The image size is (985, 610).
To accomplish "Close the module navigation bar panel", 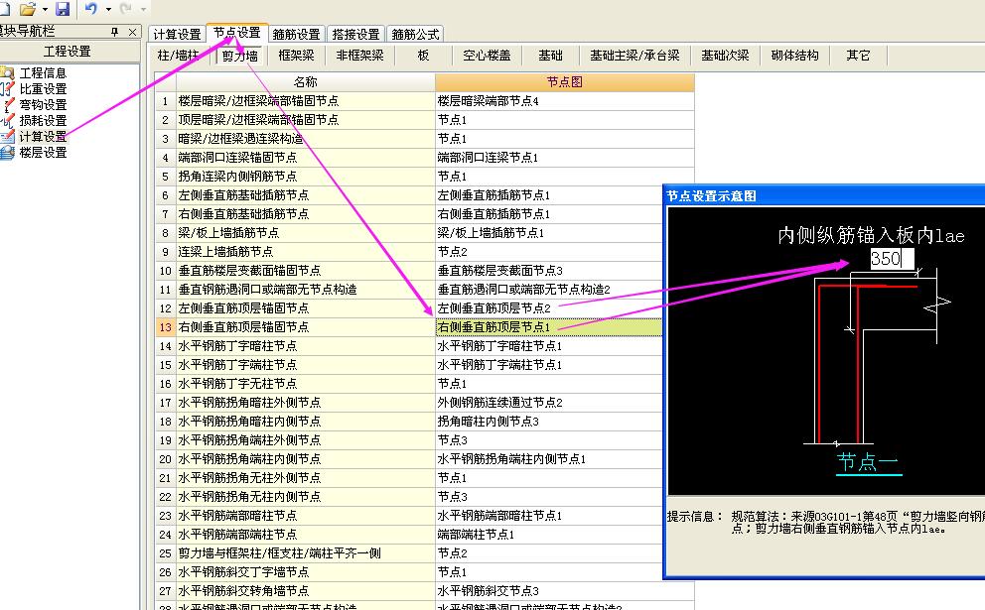I will (132, 32).
